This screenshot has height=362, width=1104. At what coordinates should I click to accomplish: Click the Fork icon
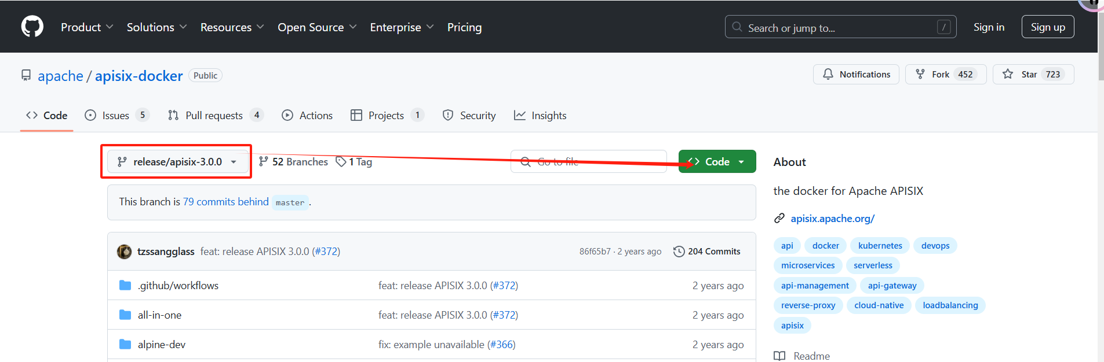click(920, 74)
